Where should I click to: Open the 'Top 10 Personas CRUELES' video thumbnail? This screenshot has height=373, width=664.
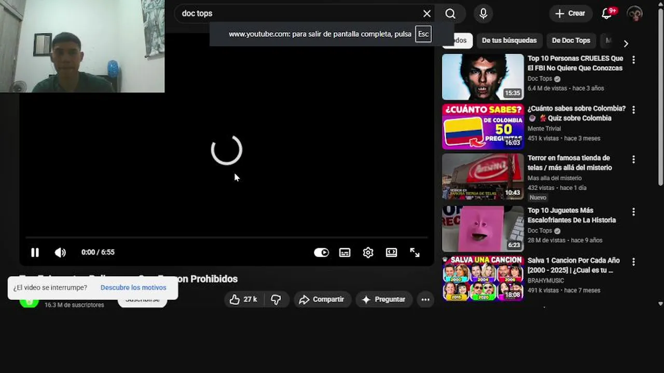point(483,77)
